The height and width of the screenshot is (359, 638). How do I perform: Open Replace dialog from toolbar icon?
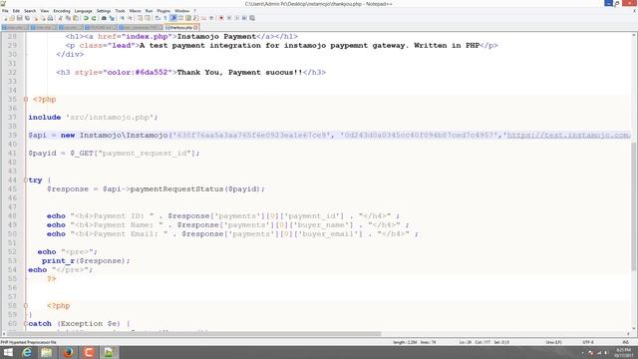(x=112, y=18)
